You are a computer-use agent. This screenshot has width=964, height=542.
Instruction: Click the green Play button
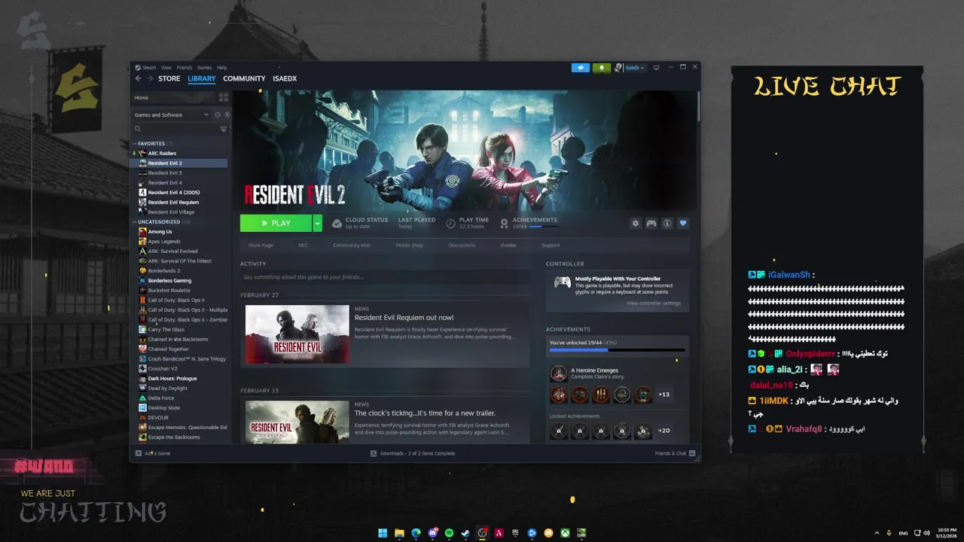click(276, 223)
